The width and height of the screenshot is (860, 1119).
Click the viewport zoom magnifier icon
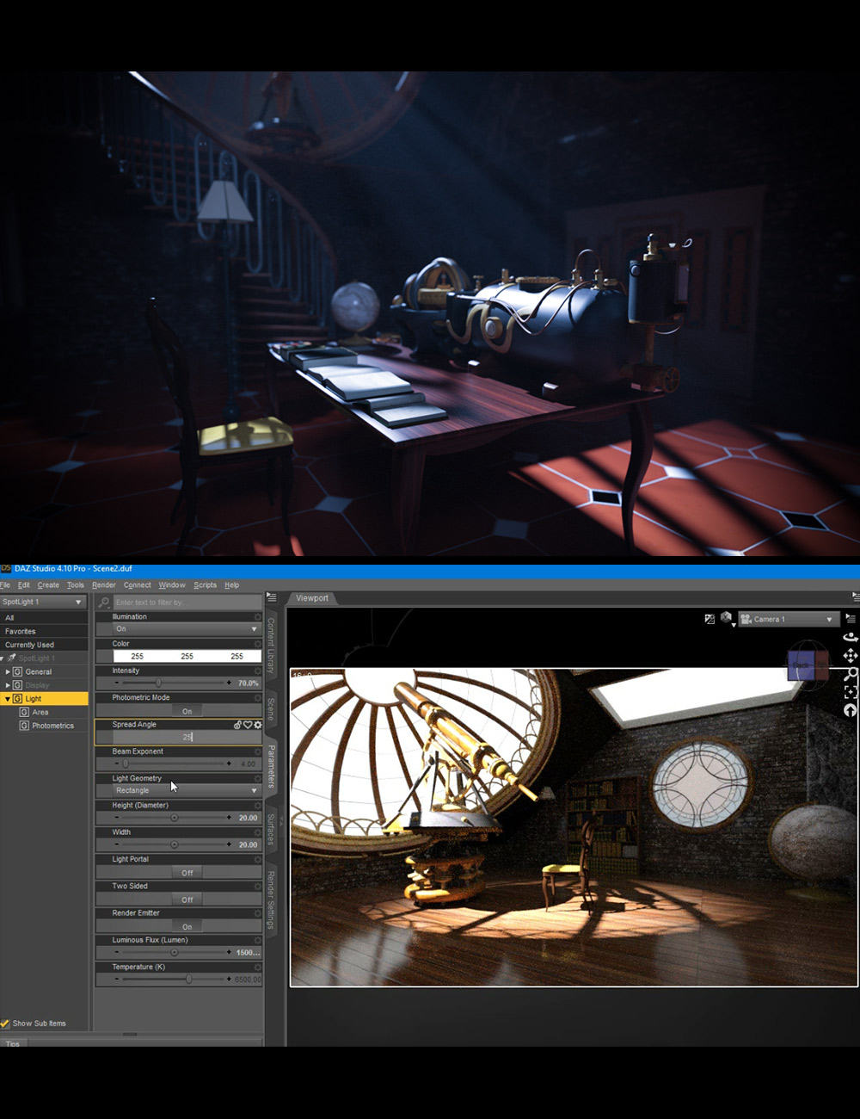[x=851, y=674]
